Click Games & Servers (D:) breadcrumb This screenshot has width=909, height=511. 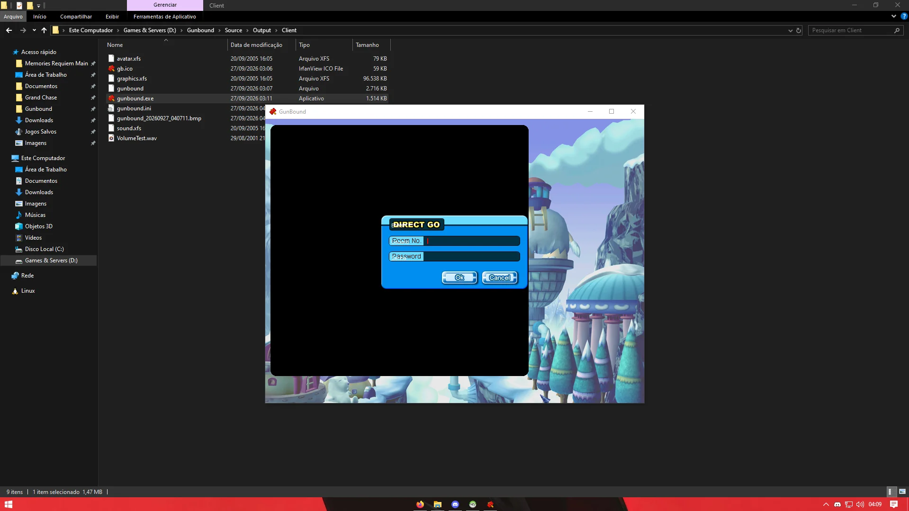tap(150, 30)
